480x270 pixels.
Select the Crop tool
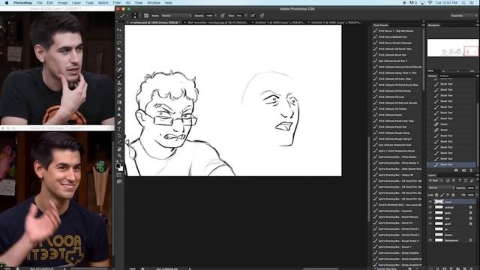[x=119, y=56]
